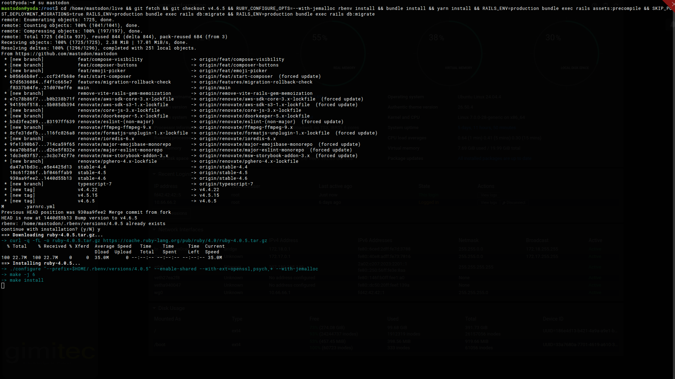
Task: Click 'origin/renovate/pghero-4.x-lockfile' text
Action: [x=249, y=161]
